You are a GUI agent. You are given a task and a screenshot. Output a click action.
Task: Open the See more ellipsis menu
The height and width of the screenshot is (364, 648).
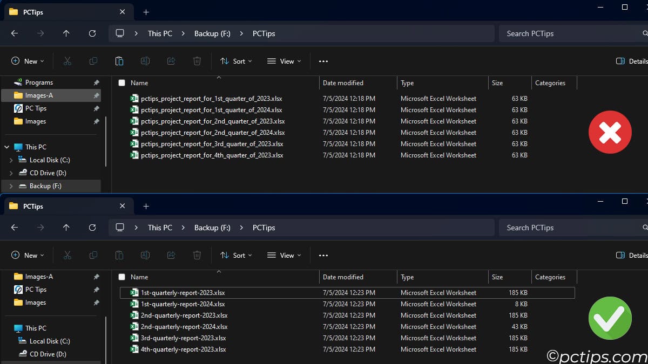click(x=323, y=61)
